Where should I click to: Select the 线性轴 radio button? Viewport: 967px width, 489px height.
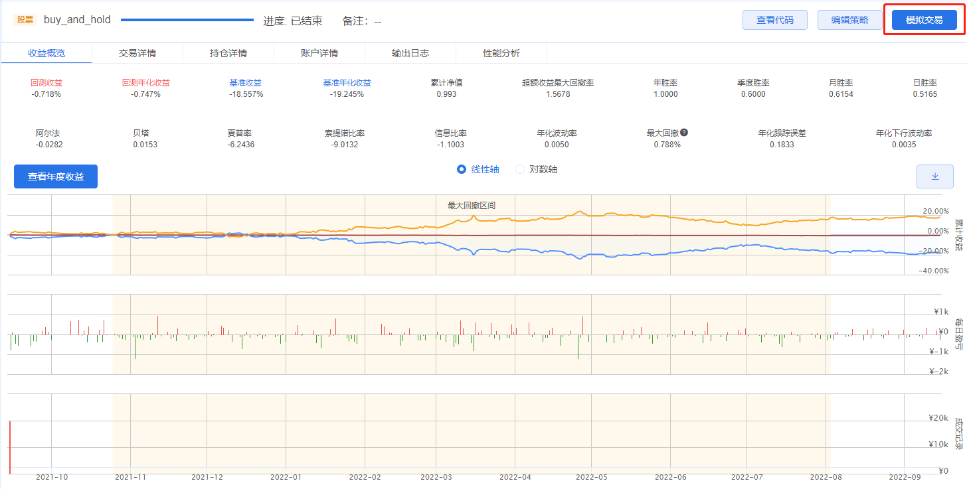point(462,169)
